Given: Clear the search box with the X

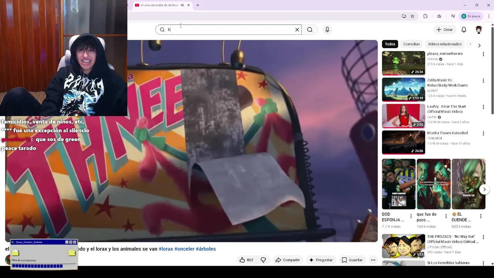Looking at the screenshot, I should (x=297, y=29).
